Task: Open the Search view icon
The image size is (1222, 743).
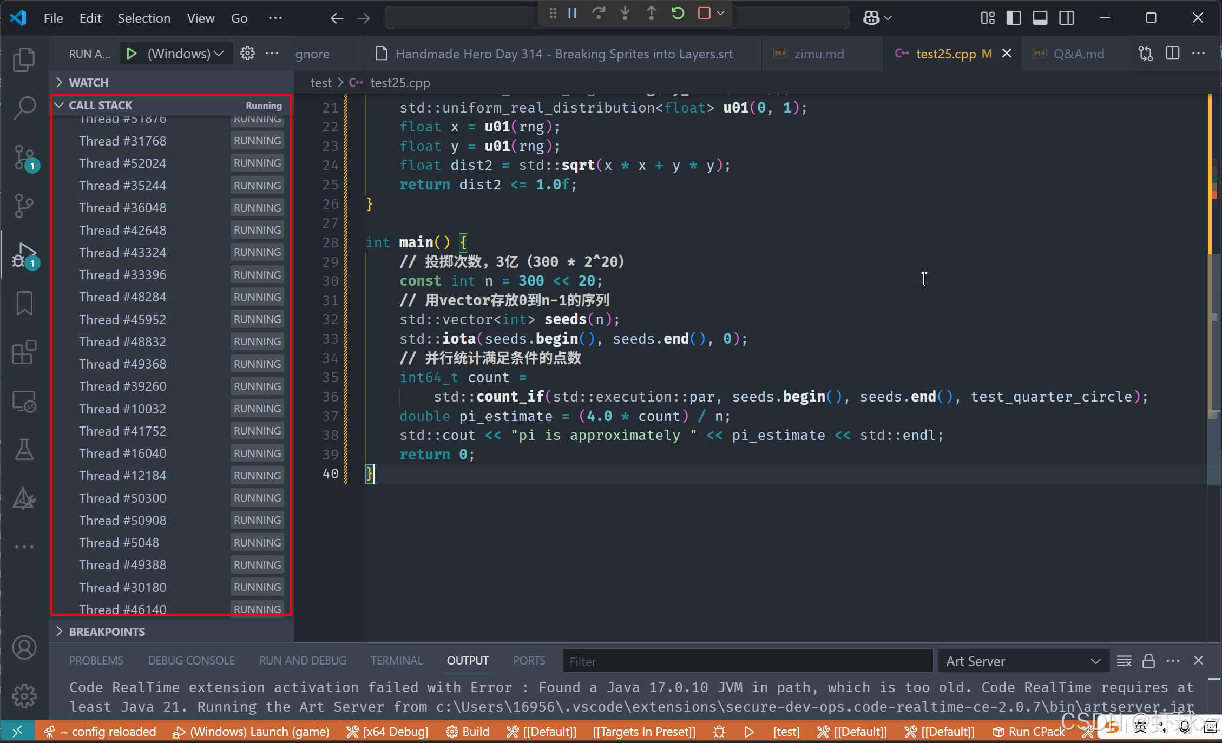Action: 24,108
